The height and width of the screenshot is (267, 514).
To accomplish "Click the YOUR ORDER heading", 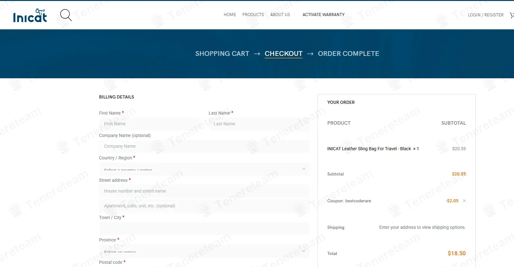I will 341,102.
